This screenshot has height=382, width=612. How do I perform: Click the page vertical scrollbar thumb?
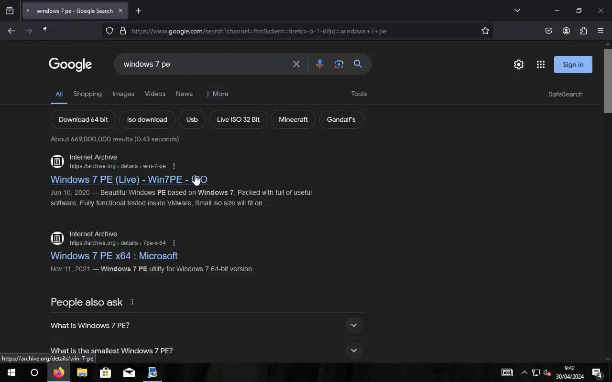pos(608,80)
